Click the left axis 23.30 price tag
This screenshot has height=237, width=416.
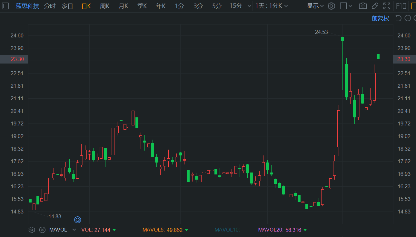(x=14, y=59)
